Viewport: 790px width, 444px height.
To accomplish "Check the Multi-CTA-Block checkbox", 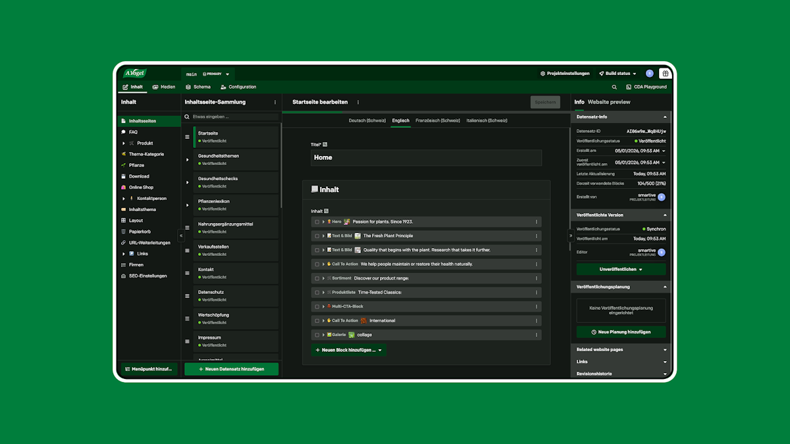I will pos(317,307).
